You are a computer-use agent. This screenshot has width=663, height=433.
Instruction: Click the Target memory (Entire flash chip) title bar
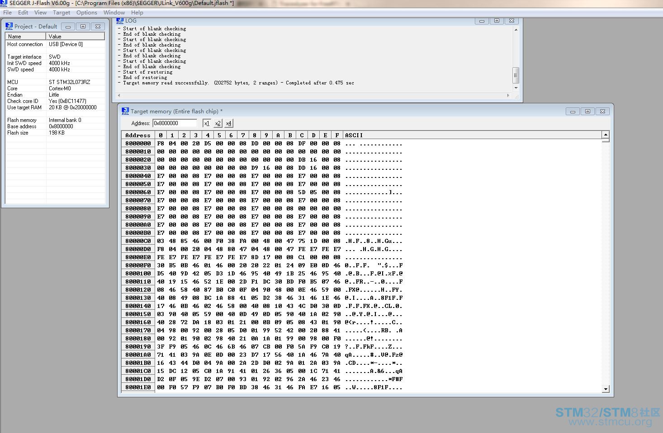365,111
